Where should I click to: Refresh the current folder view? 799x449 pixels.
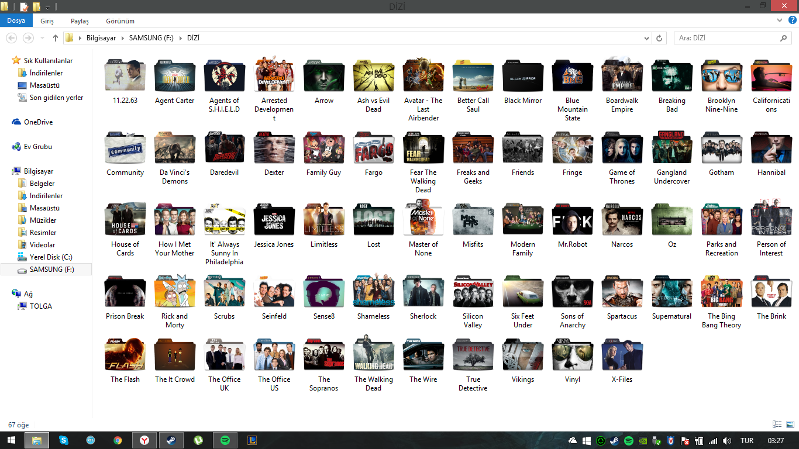coord(659,38)
